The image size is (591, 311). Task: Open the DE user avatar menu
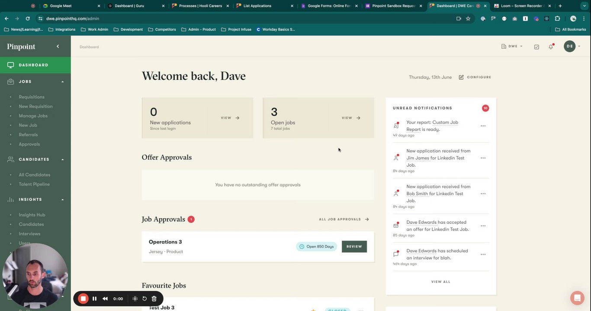[572, 46]
